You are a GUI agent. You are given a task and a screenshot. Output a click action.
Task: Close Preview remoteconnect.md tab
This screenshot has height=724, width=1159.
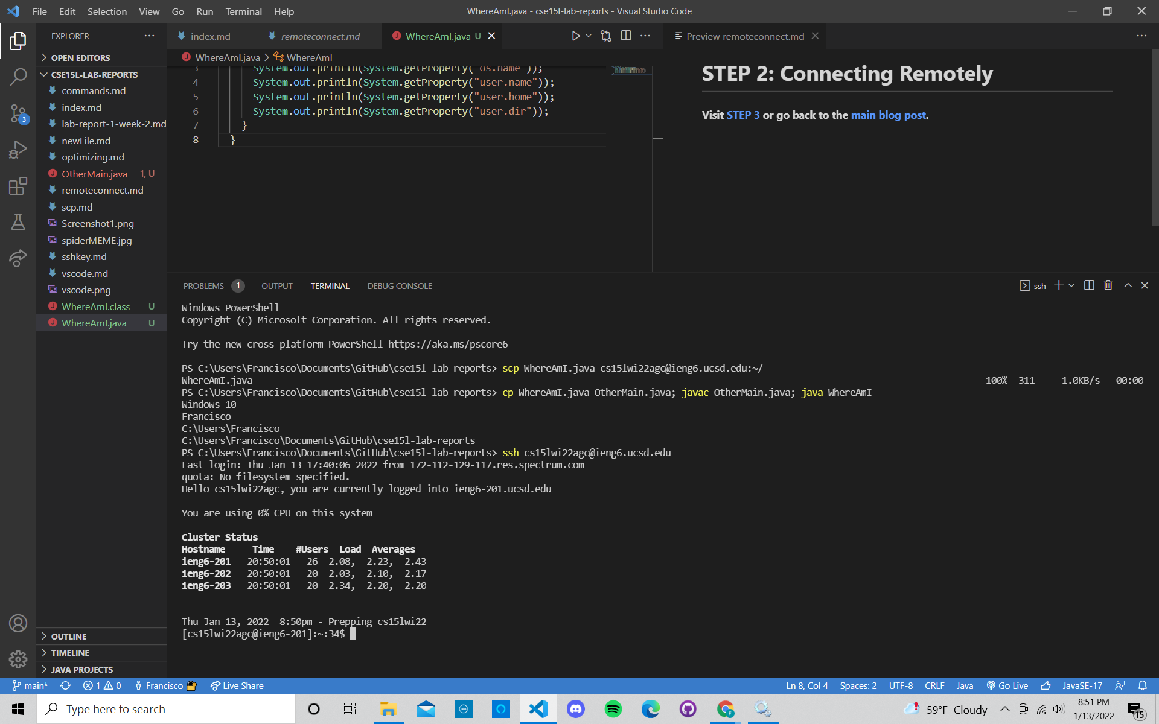[815, 36]
